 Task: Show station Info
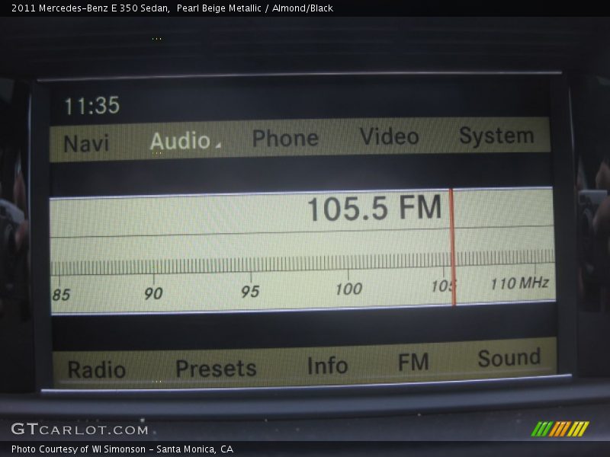point(327,366)
